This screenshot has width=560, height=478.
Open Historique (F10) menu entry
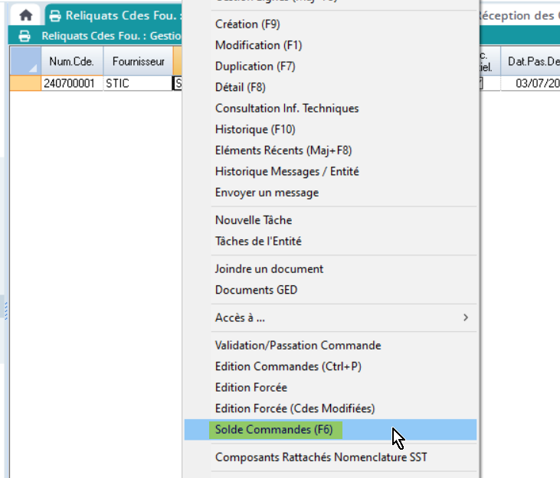click(x=255, y=129)
